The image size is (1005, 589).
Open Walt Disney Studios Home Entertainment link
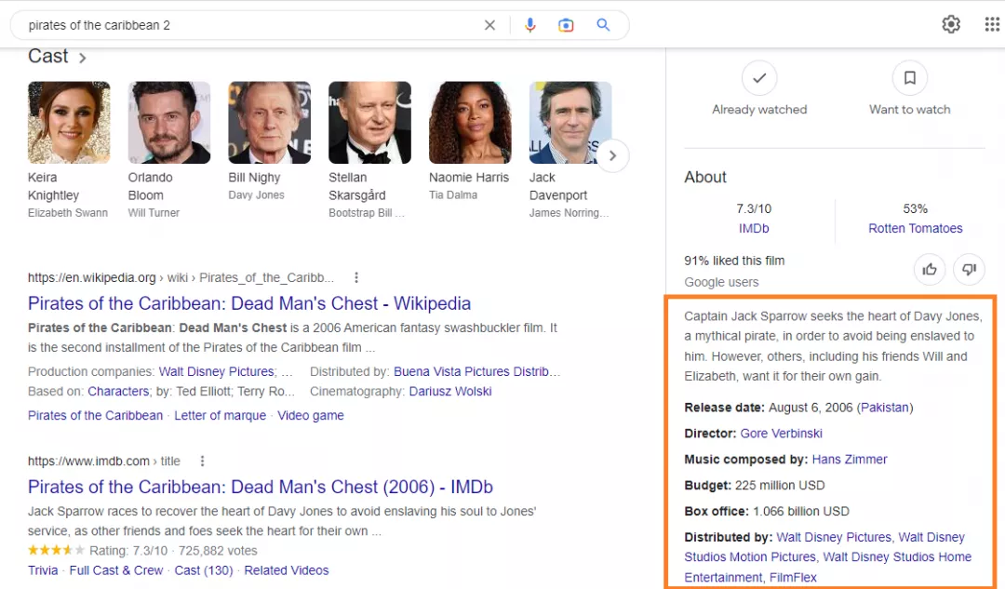coord(897,557)
